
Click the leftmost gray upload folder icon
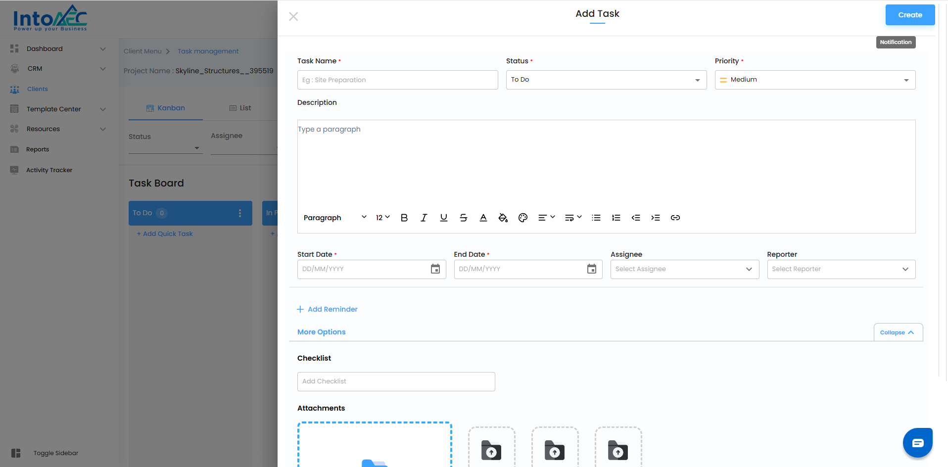(491, 450)
